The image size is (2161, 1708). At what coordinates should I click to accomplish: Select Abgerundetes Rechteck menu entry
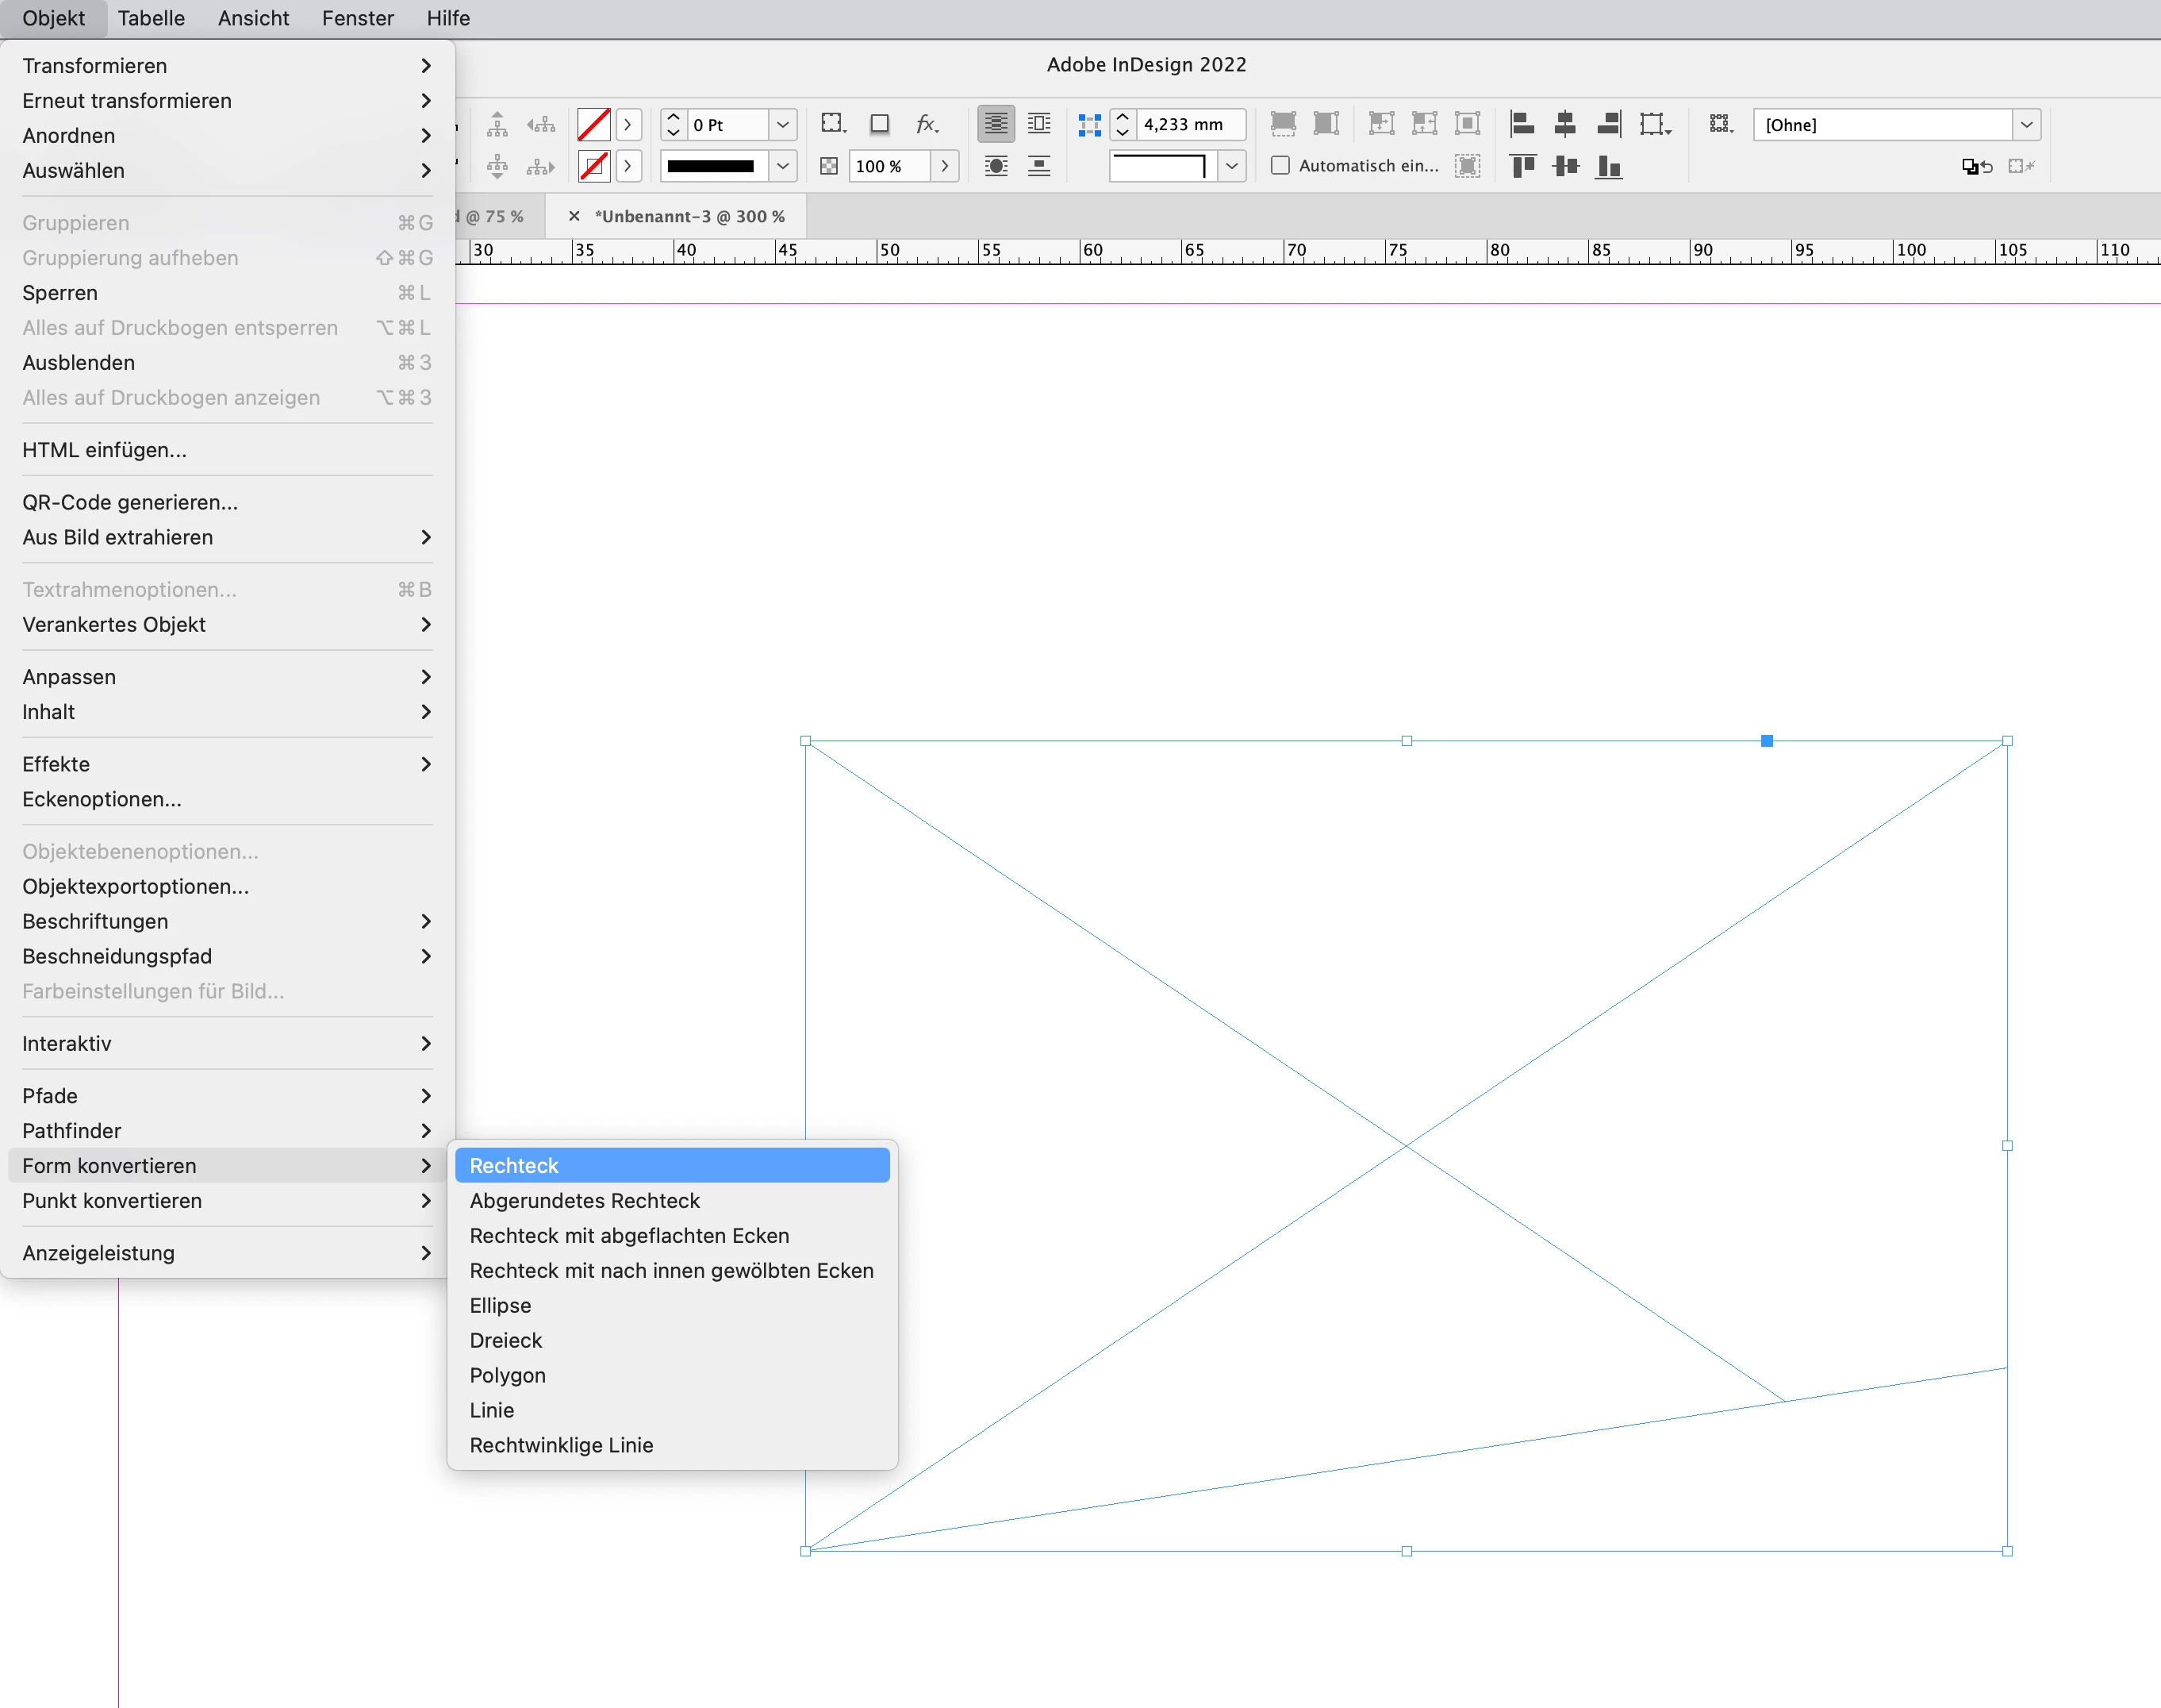click(x=584, y=1200)
